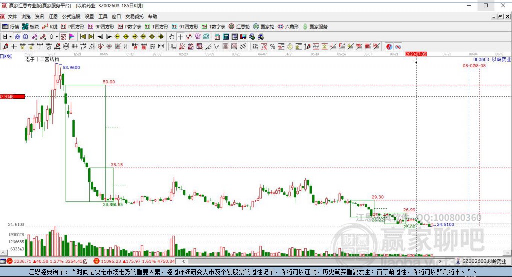The height and width of the screenshot is (277, 512).
Task: Click the red pencil drawing tool
Action: [5, 46]
